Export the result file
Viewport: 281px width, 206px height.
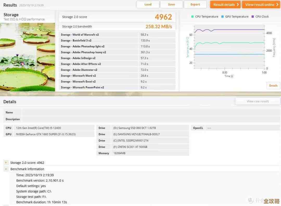click(x=195, y=4)
